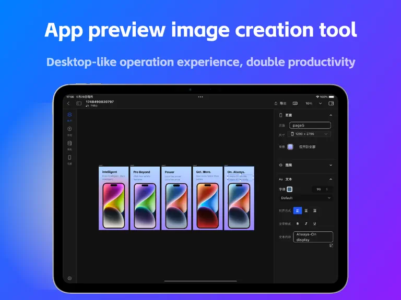Toggle underline text style
Screen dimensions: 401x300
pyautogui.click(x=315, y=224)
